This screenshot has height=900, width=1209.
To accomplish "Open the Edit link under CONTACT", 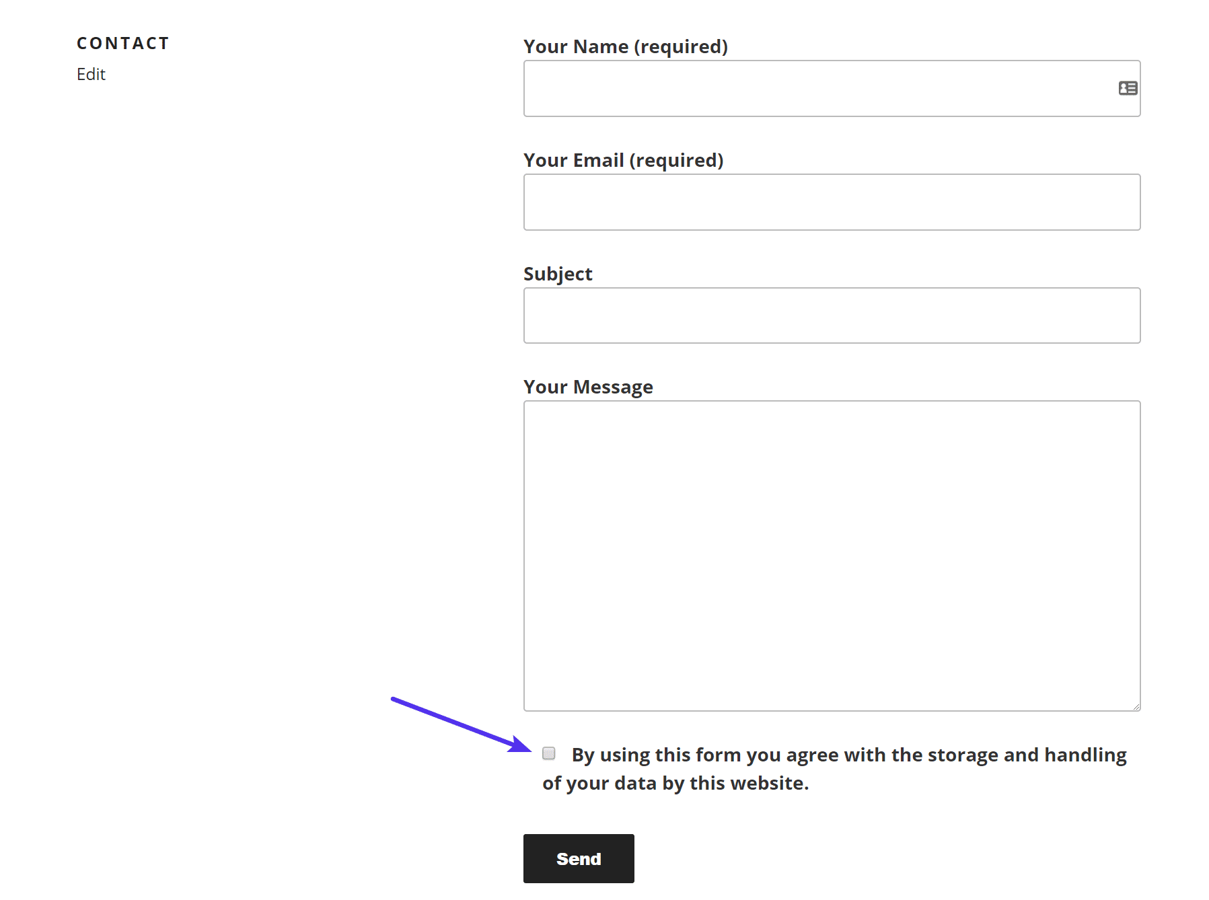I will 90,74.
